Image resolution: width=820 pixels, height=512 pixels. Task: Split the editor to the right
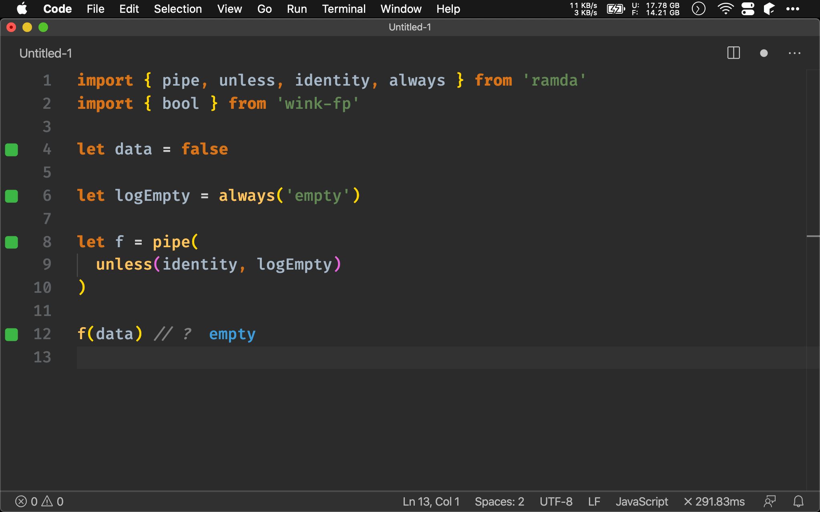pyautogui.click(x=734, y=53)
